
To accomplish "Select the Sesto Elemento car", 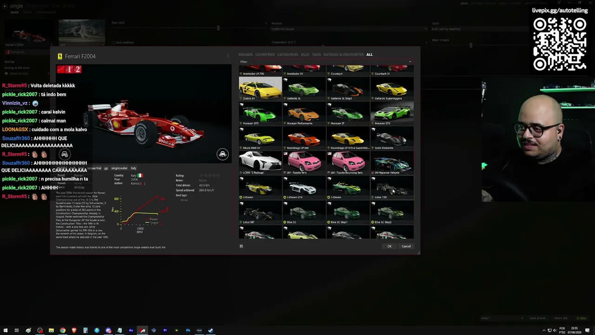I will [x=392, y=139].
